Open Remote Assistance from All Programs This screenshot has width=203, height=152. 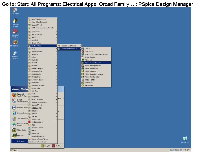pos(43,136)
